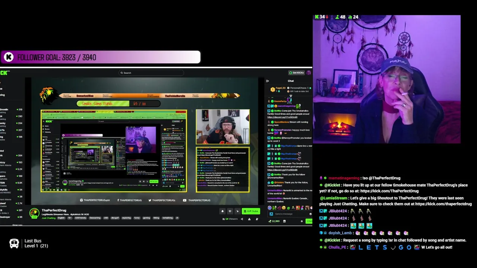The image size is (477, 268).
Task: Click the report stream warning icon
Action: tap(249, 219)
